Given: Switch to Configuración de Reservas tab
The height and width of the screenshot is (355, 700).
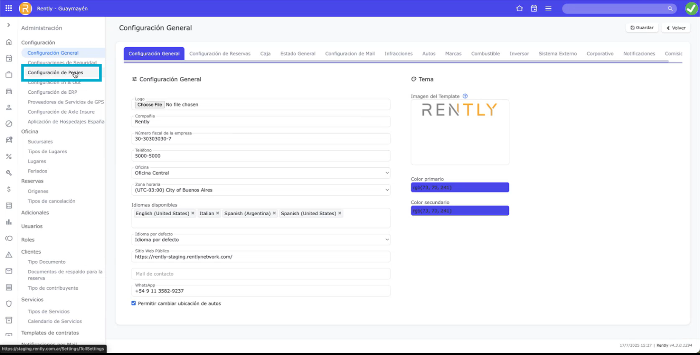Looking at the screenshot, I should (220, 54).
